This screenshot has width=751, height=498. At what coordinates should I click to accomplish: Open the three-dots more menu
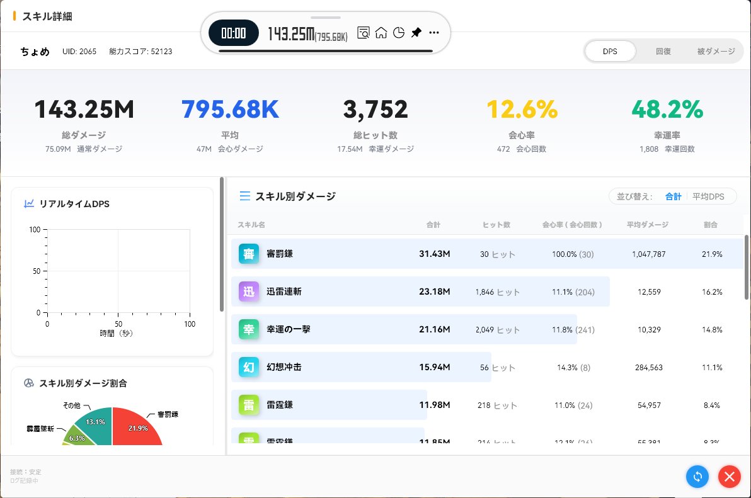click(434, 33)
